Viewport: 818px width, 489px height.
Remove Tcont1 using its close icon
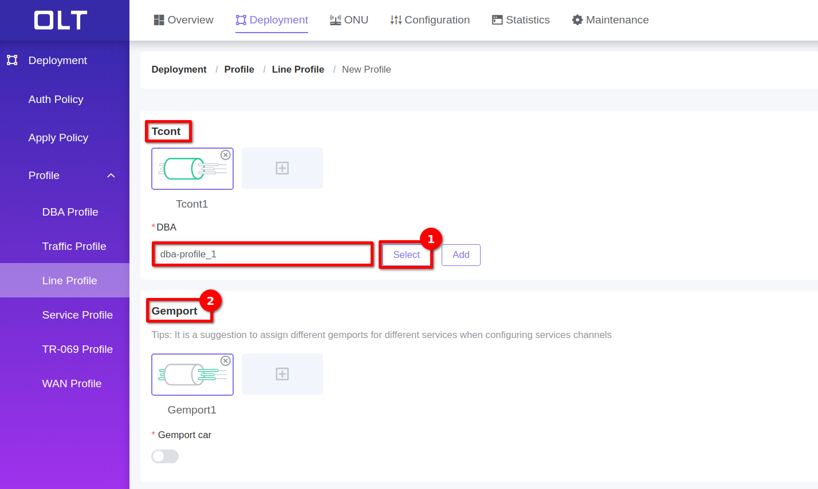point(226,155)
